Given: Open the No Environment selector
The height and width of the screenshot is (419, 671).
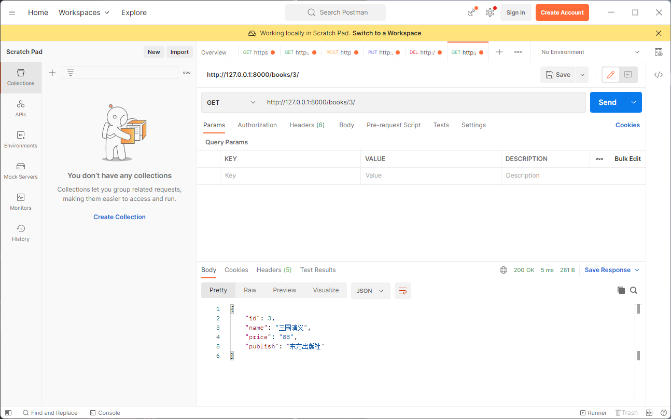Looking at the screenshot, I should [590, 52].
